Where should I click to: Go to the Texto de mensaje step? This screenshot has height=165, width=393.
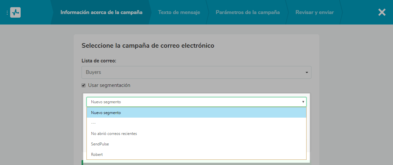pyautogui.click(x=179, y=12)
